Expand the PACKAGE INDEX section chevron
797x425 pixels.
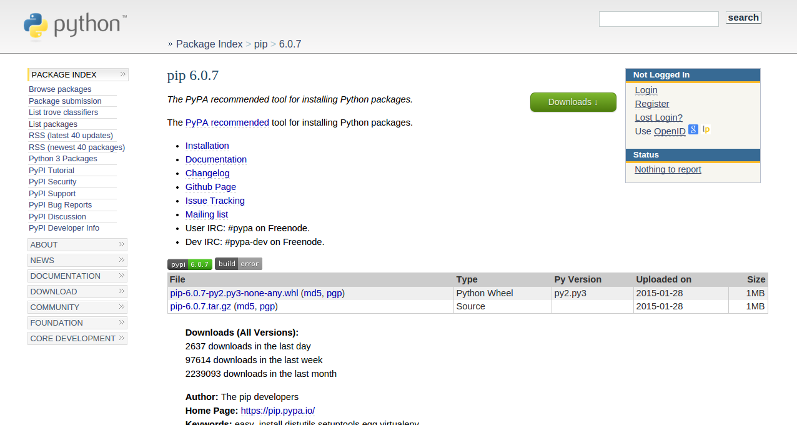coord(123,74)
